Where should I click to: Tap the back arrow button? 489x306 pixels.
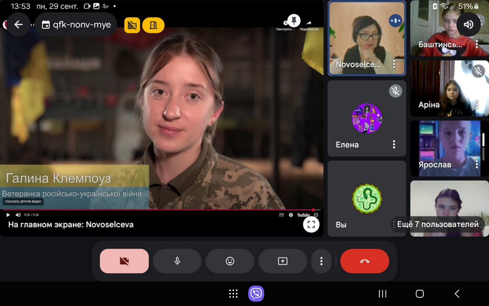[18, 25]
